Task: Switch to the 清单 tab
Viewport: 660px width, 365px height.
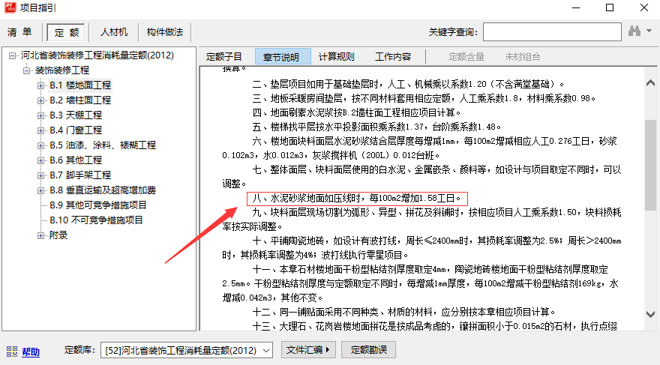Action: (x=19, y=32)
